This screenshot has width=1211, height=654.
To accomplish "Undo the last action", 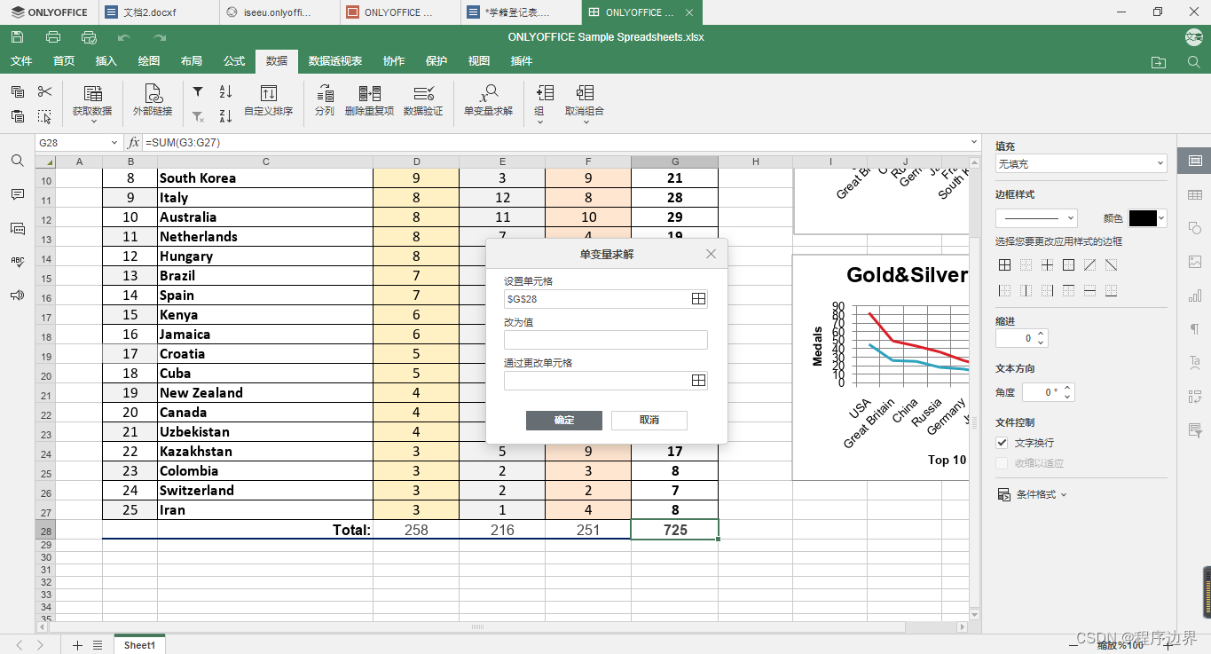I will [x=124, y=37].
